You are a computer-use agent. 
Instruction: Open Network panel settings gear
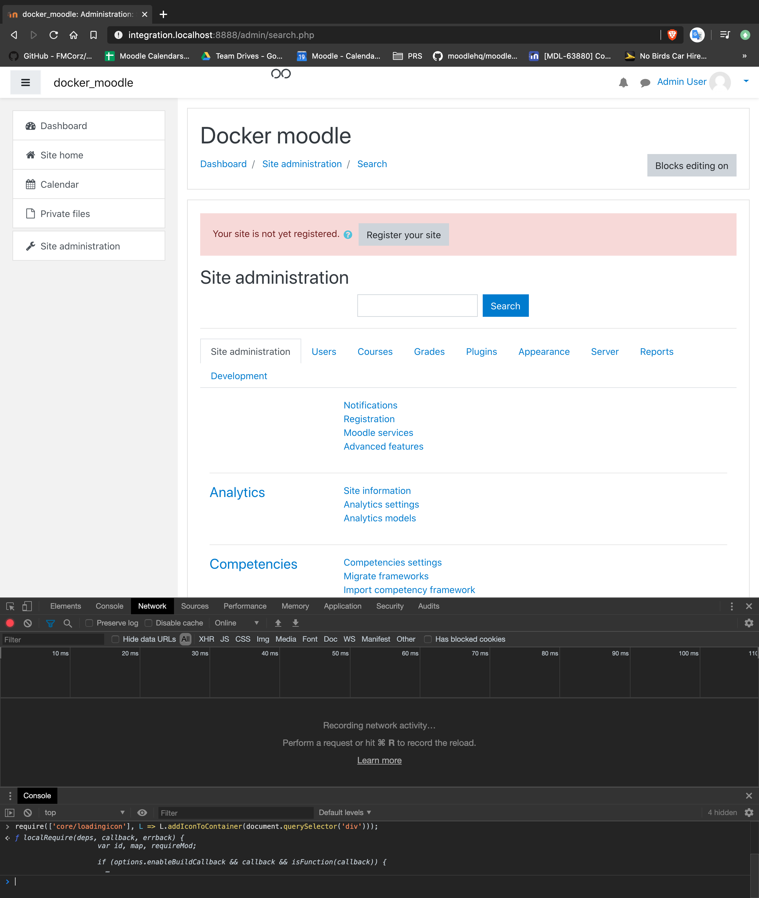(x=749, y=623)
